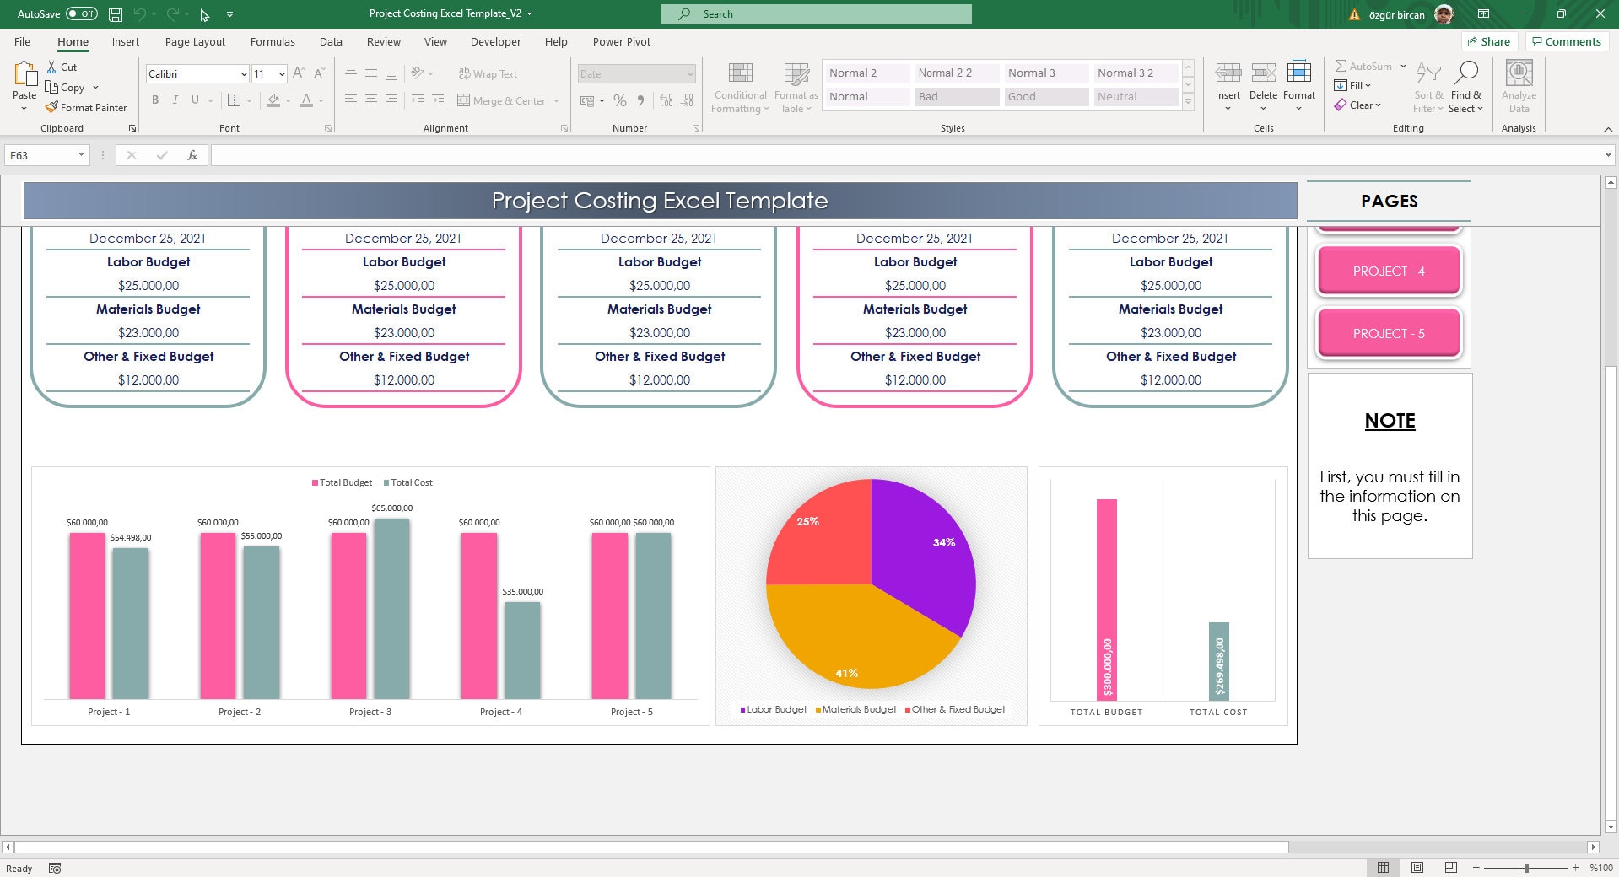Switch to the Insert tab

[x=126, y=41]
